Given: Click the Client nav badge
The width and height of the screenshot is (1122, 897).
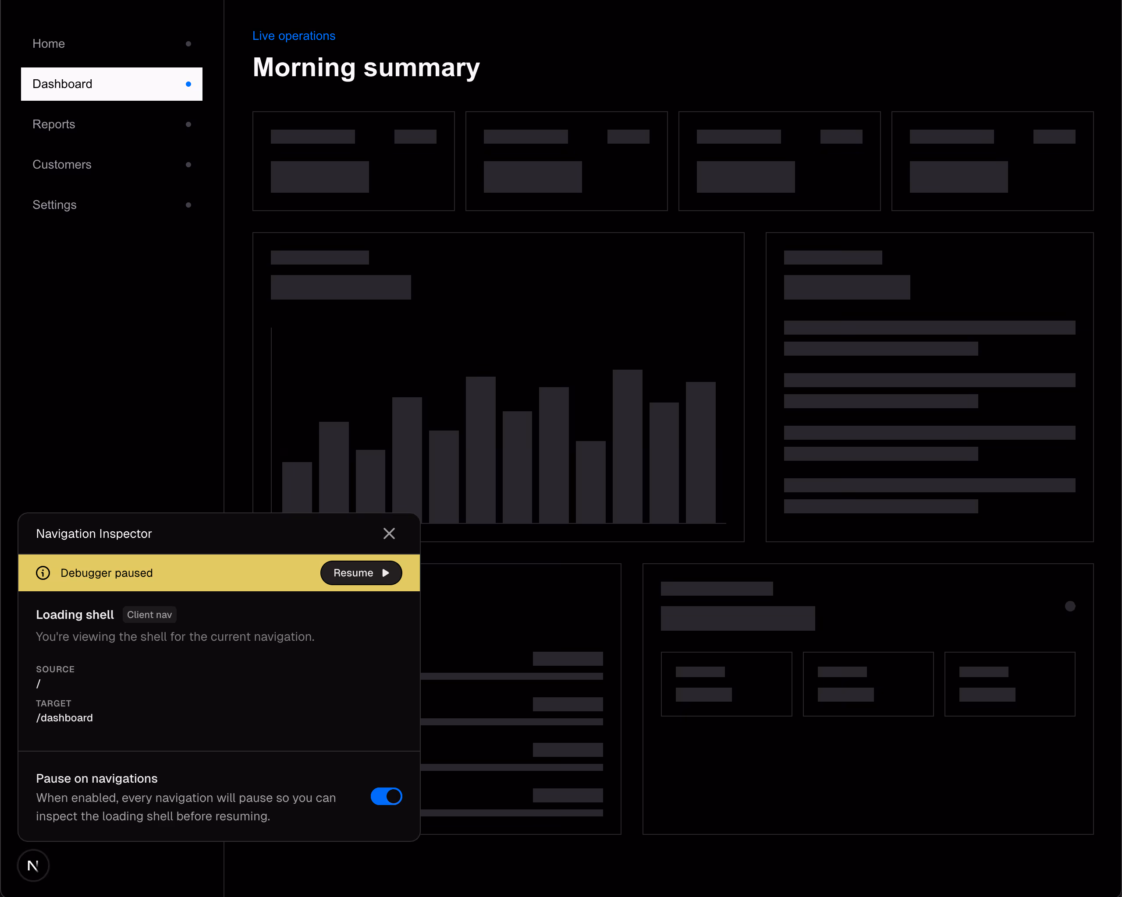Looking at the screenshot, I should pos(149,614).
